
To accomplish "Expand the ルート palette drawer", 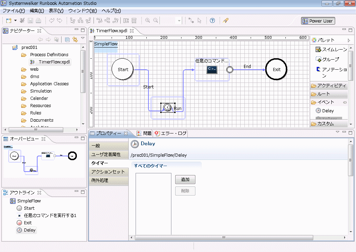I will click(x=329, y=94).
